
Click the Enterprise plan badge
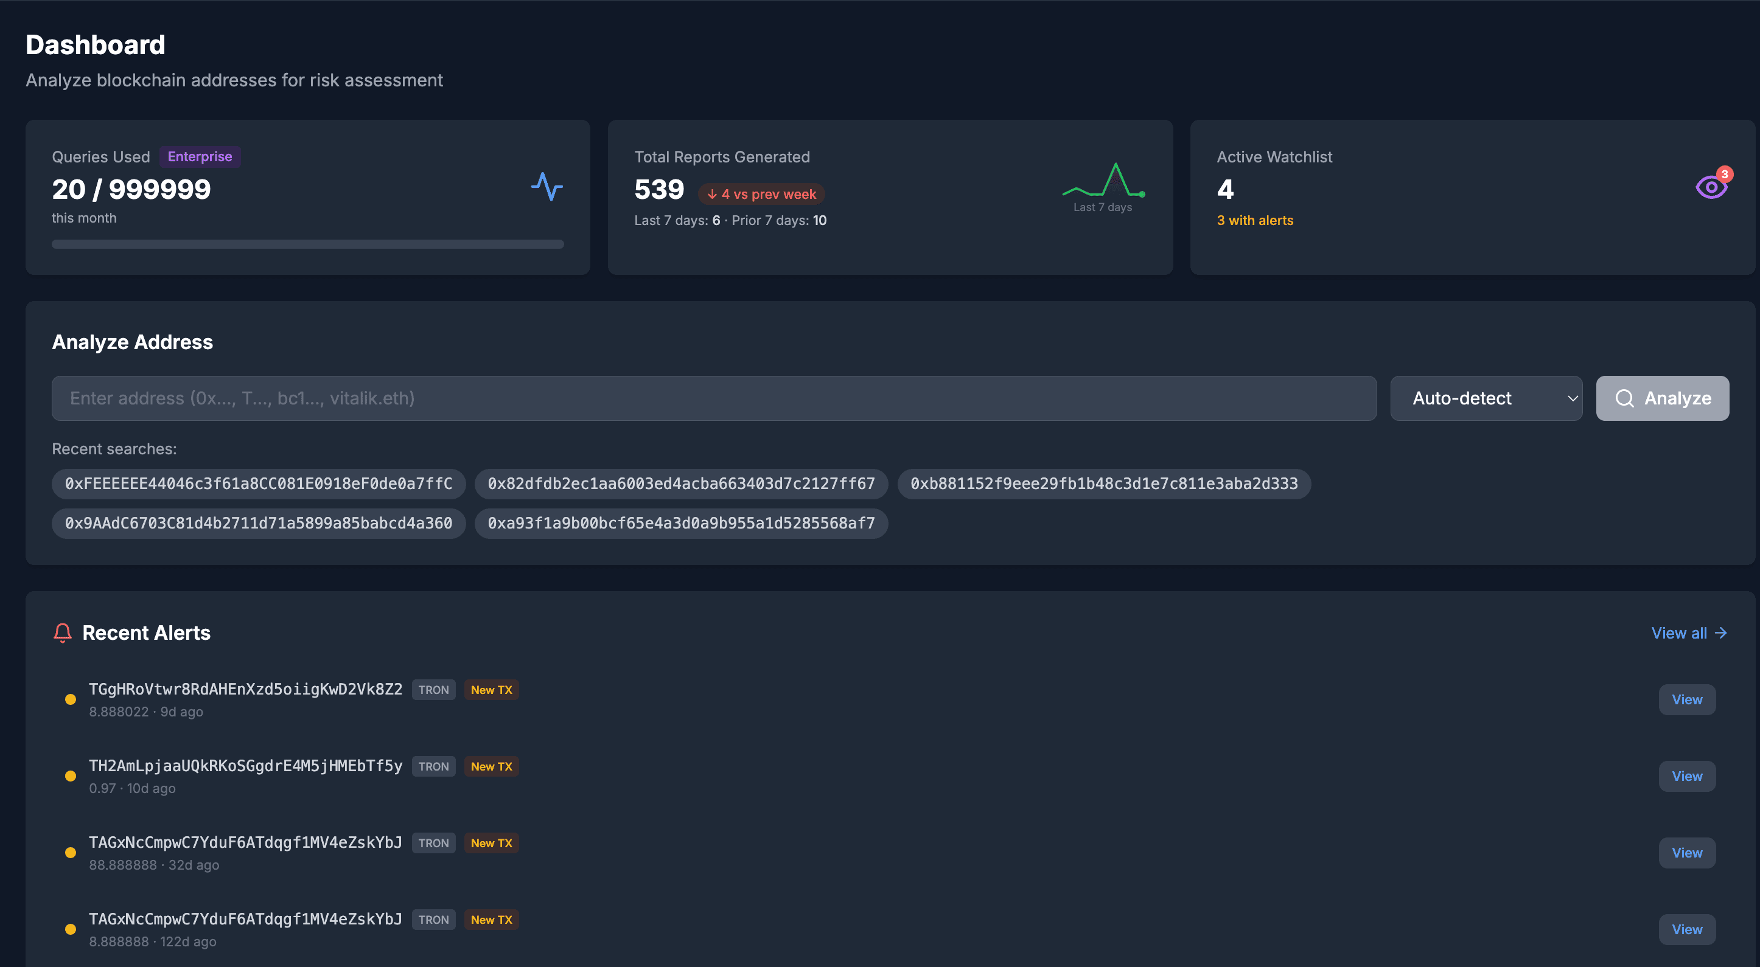point(200,156)
